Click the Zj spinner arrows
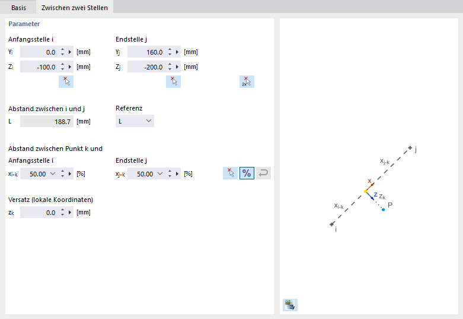The image size is (463, 319). [170, 67]
